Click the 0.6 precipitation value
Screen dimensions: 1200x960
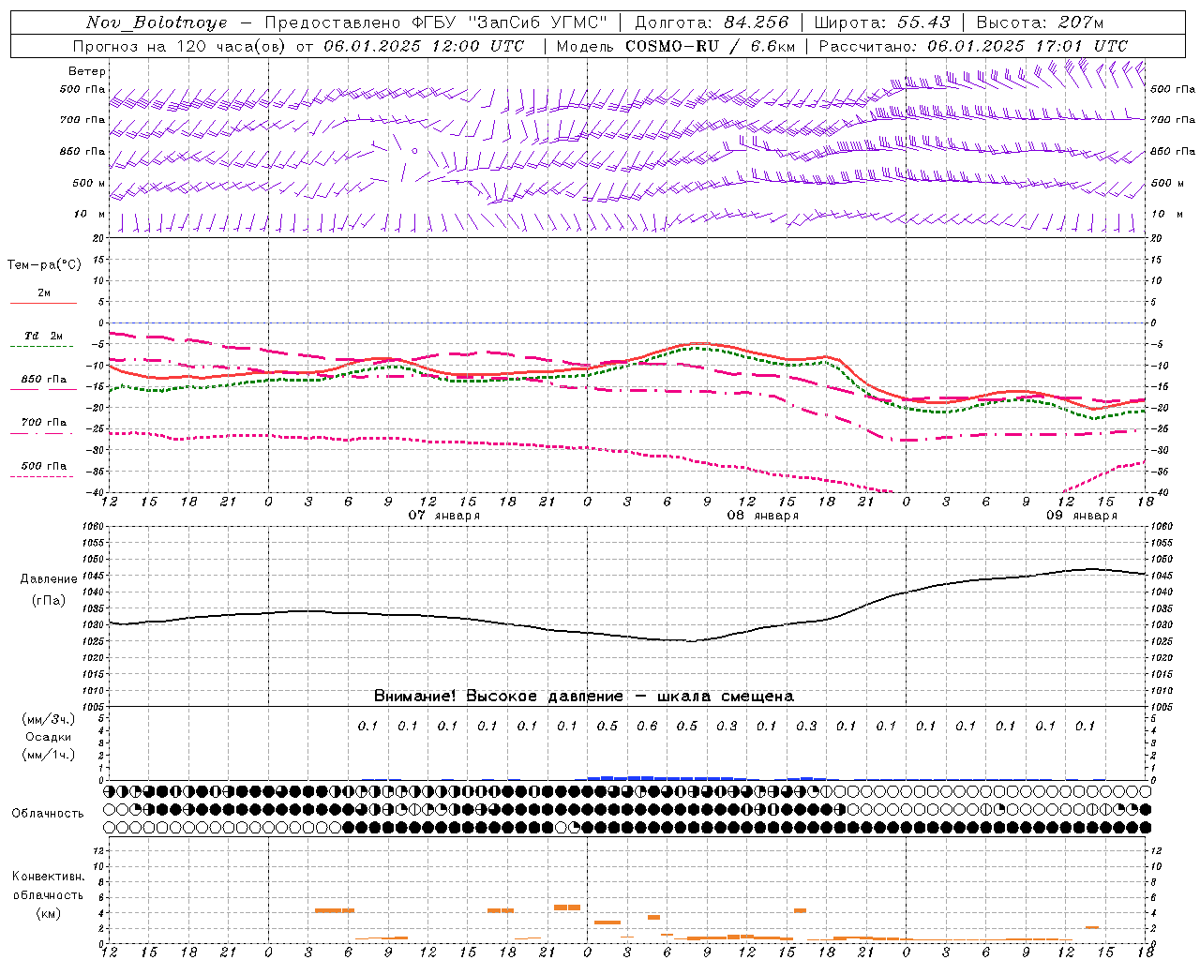click(x=647, y=726)
